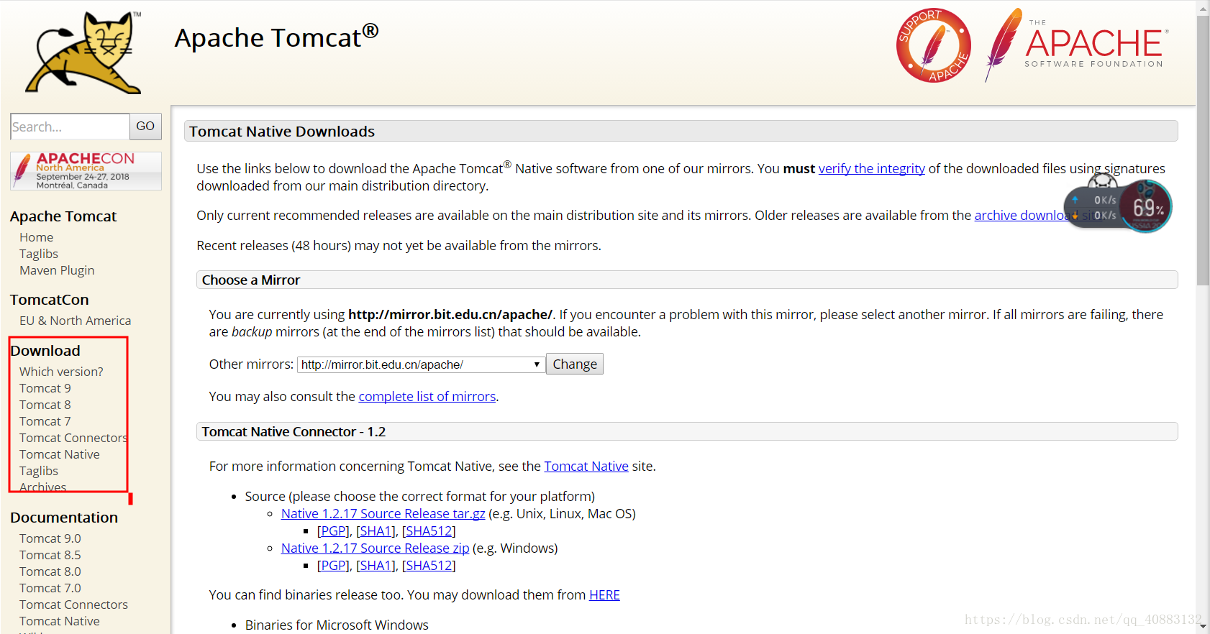Open Tomcat 9 download menu item

coord(45,388)
